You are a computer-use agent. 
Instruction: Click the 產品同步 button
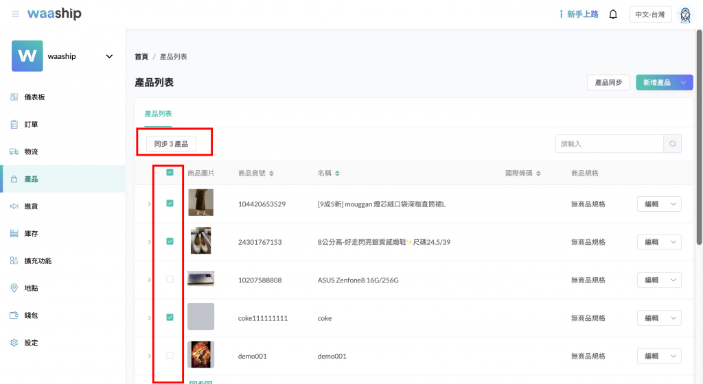pyautogui.click(x=608, y=82)
